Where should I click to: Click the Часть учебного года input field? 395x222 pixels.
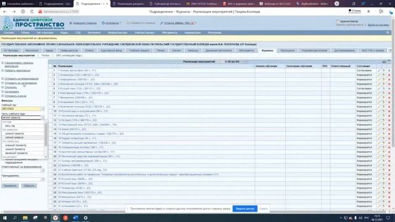pos(21,118)
